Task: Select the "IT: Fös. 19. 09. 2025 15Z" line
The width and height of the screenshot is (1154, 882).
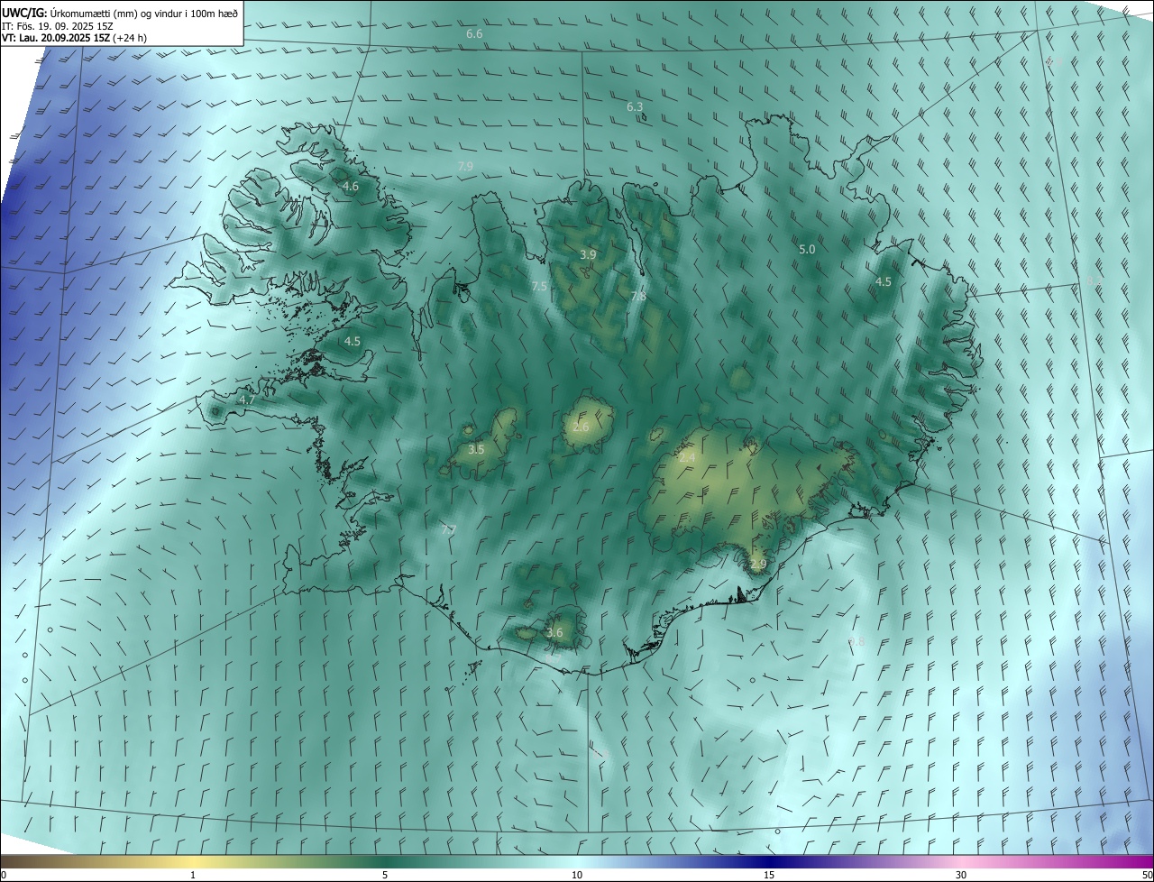Action: [57, 25]
